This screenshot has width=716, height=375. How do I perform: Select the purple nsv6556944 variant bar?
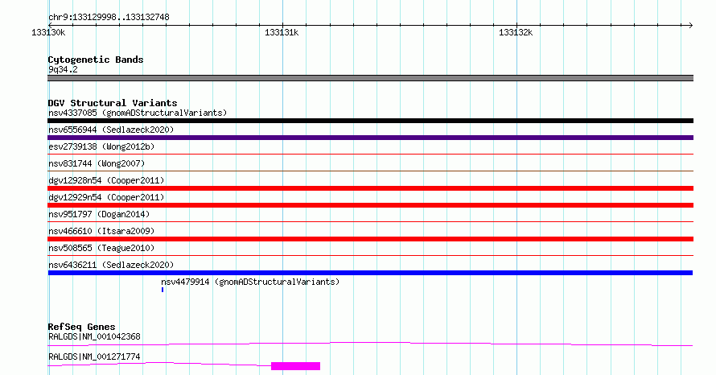point(370,138)
